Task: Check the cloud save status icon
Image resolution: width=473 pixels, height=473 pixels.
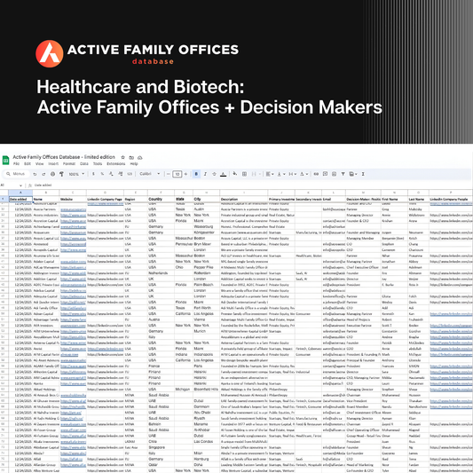Action: pos(140,157)
